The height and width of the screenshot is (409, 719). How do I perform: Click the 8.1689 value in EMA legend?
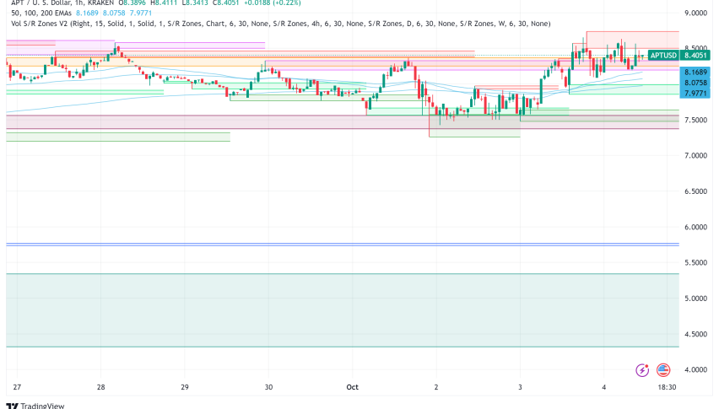coord(87,13)
